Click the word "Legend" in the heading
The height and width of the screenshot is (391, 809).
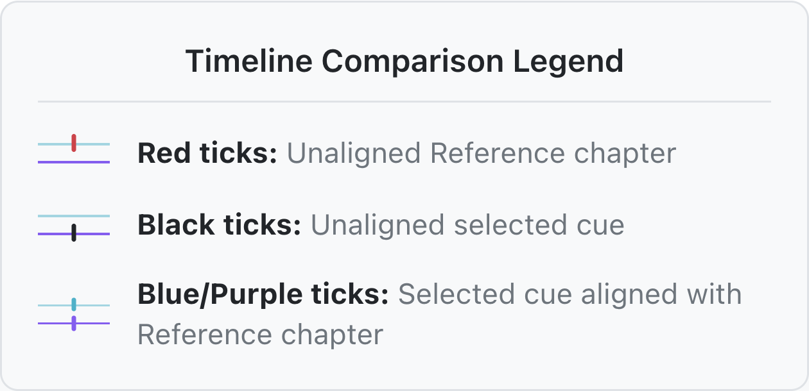[568, 62]
